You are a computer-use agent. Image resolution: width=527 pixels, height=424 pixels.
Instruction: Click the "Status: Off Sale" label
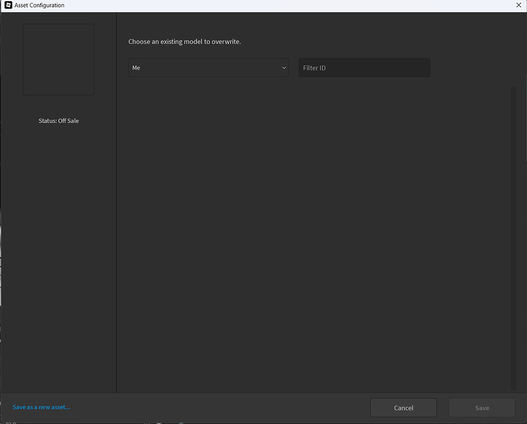pyautogui.click(x=58, y=120)
